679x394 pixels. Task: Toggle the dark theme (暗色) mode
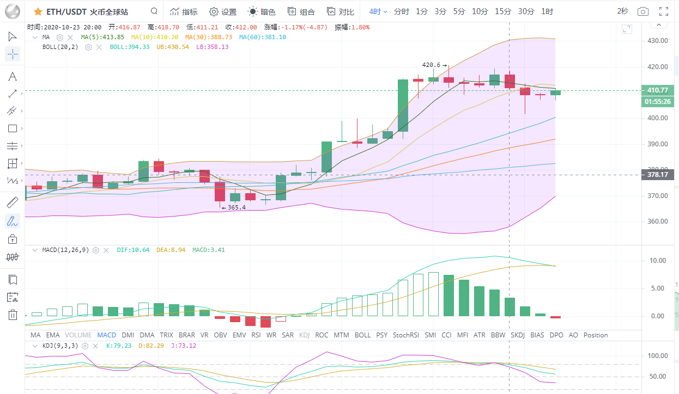click(262, 11)
